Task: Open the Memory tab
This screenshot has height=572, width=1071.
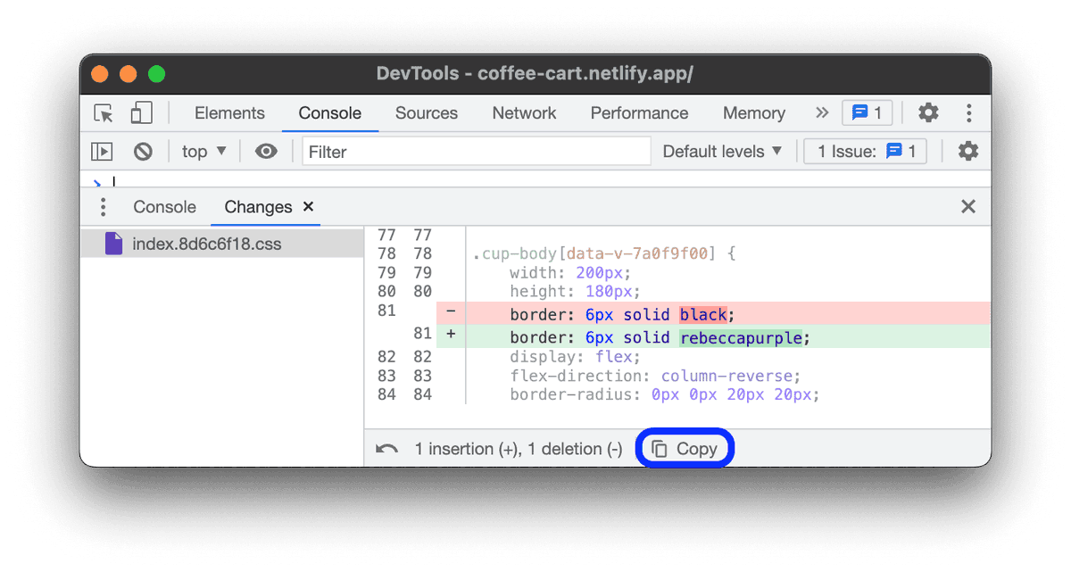Action: point(754,113)
